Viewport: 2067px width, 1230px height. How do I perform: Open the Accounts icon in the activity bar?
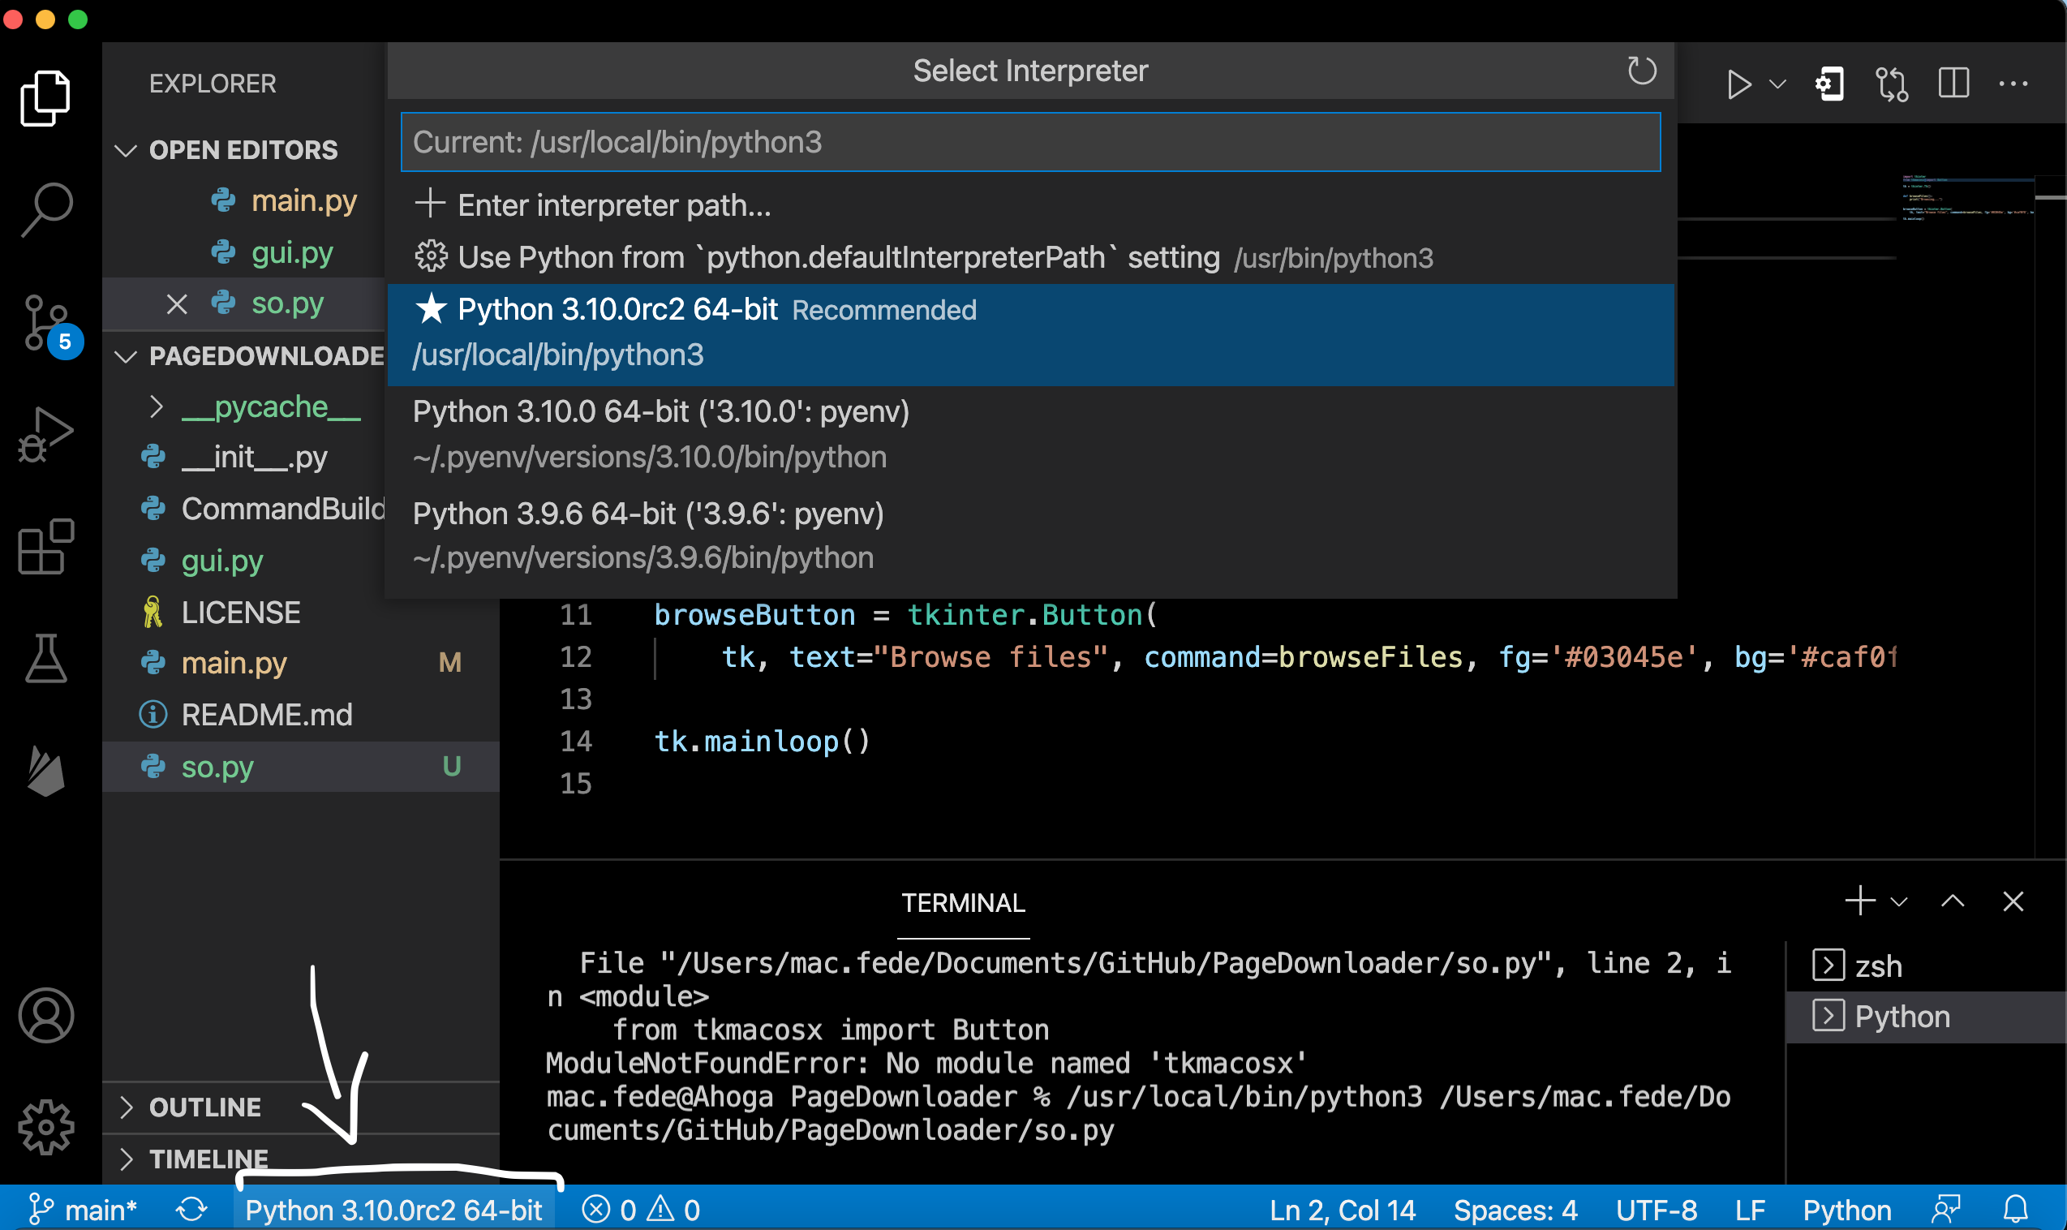[x=45, y=1015]
